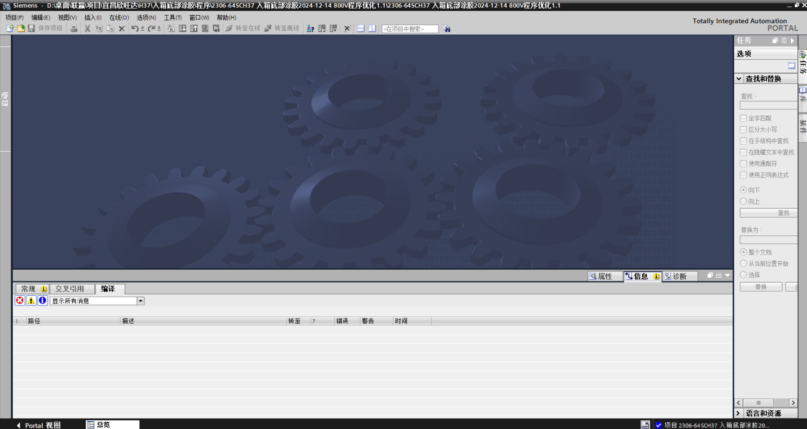Click the Download to device icon
807x429 pixels.
click(182, 28)
